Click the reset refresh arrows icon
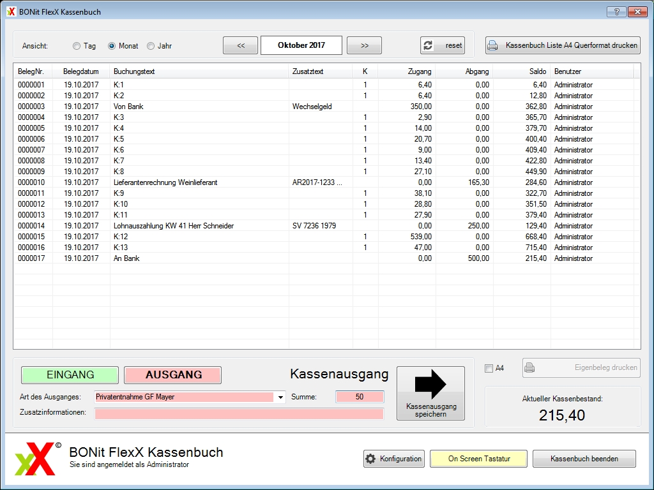This screenshot has height=490, width=654. (x=429, y=45)
